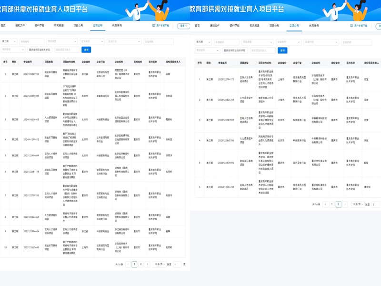Image resolution: width=381 pixels, height=286 pixels.
Task: Click the 用户手册下载 book icon, right page
Action: (x=351, y=26)
